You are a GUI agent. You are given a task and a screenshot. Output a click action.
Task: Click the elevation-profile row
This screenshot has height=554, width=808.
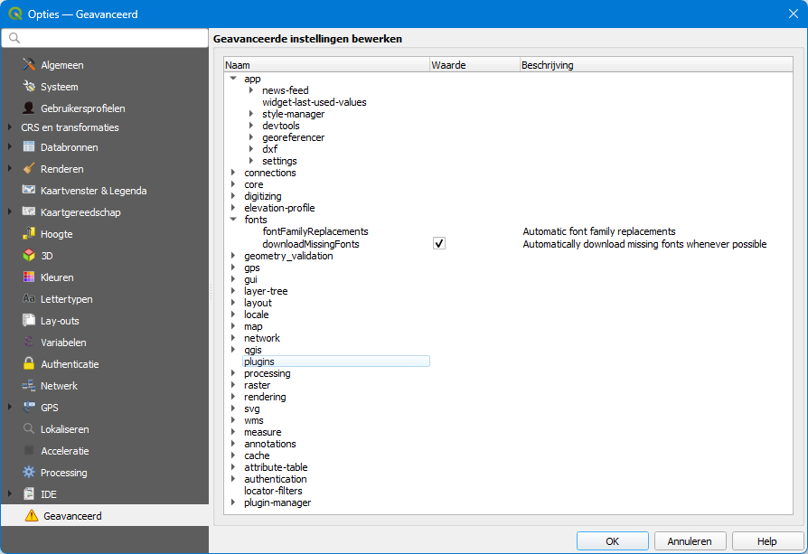(x=279, y=208)
